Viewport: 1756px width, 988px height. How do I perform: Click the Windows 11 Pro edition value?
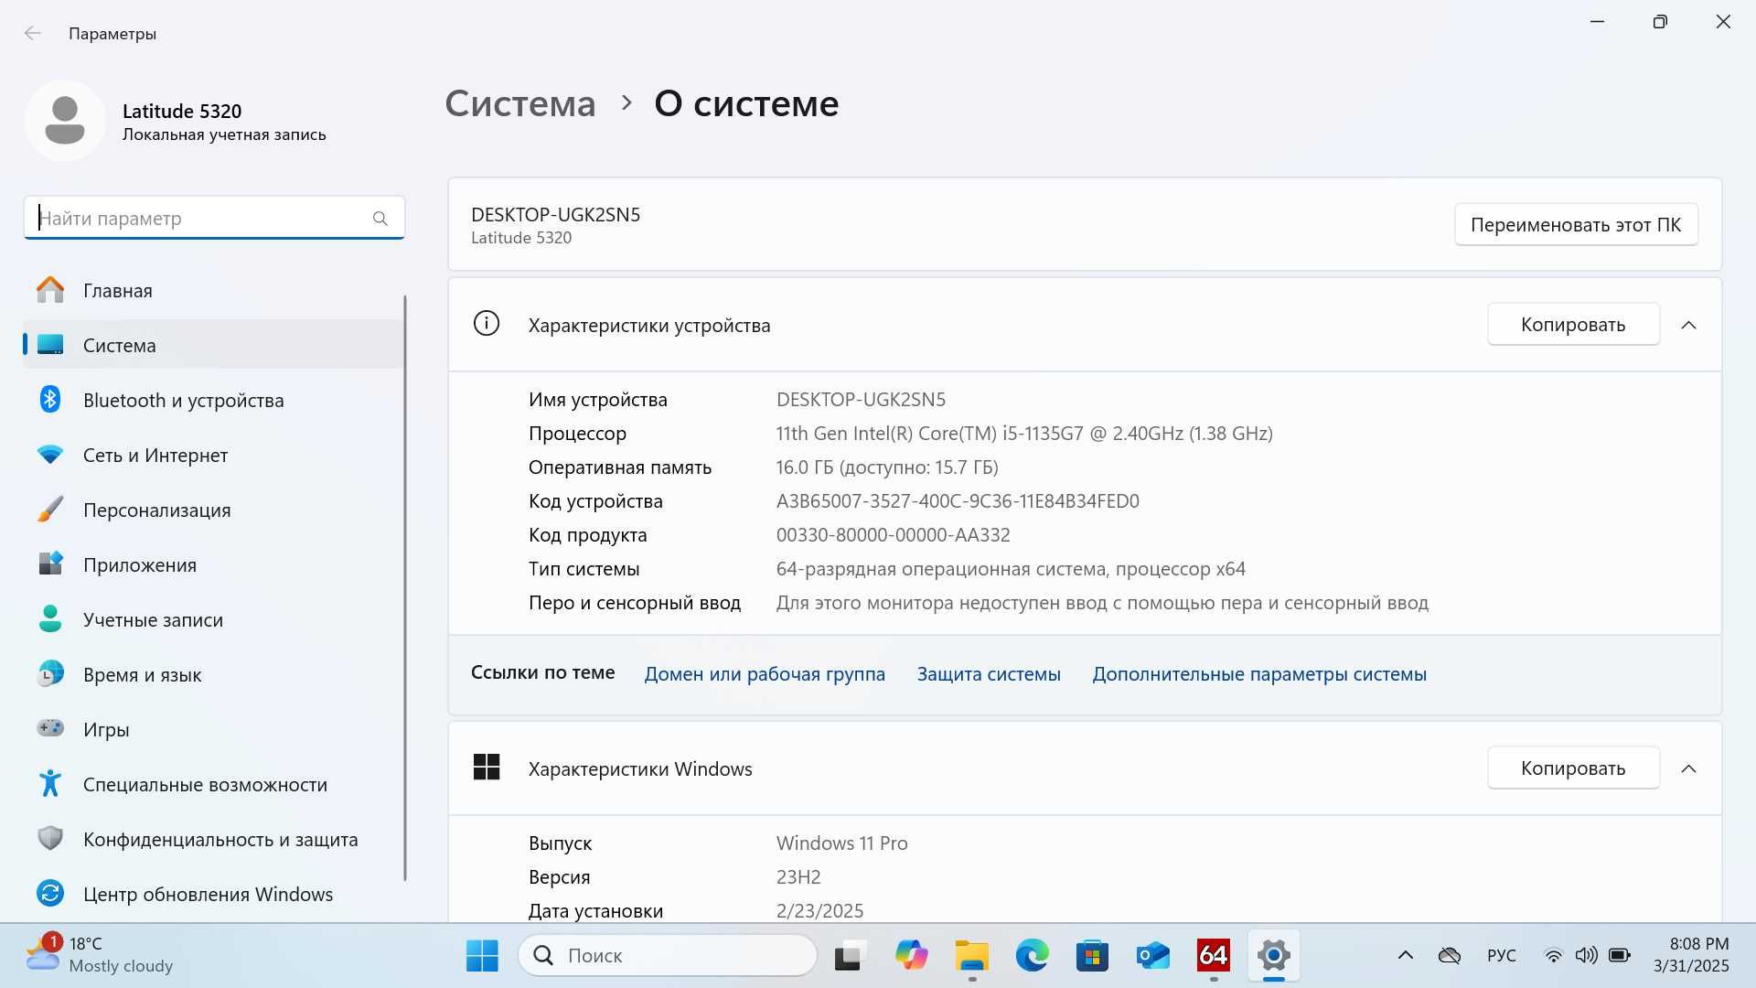click(x=841, y=843)
